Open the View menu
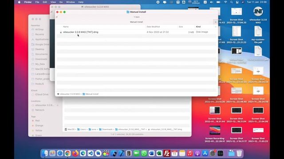The height and width of the screenshot is (159, 284). (53, 2)
